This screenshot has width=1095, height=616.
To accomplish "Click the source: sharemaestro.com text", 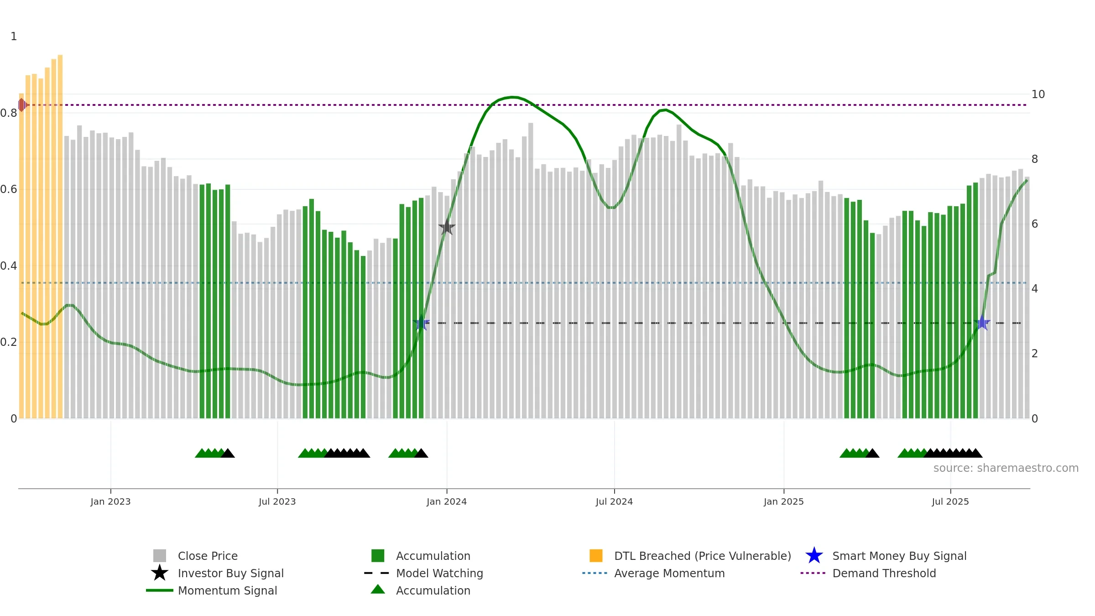I will pos(1006,468).
